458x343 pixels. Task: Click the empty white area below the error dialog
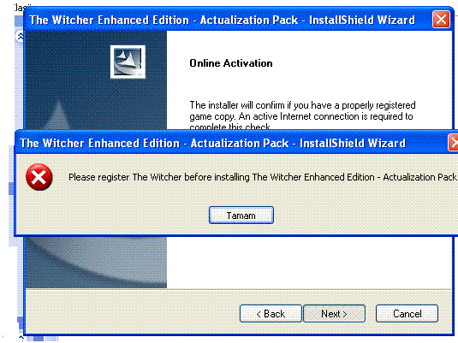[x=309, y=262]
